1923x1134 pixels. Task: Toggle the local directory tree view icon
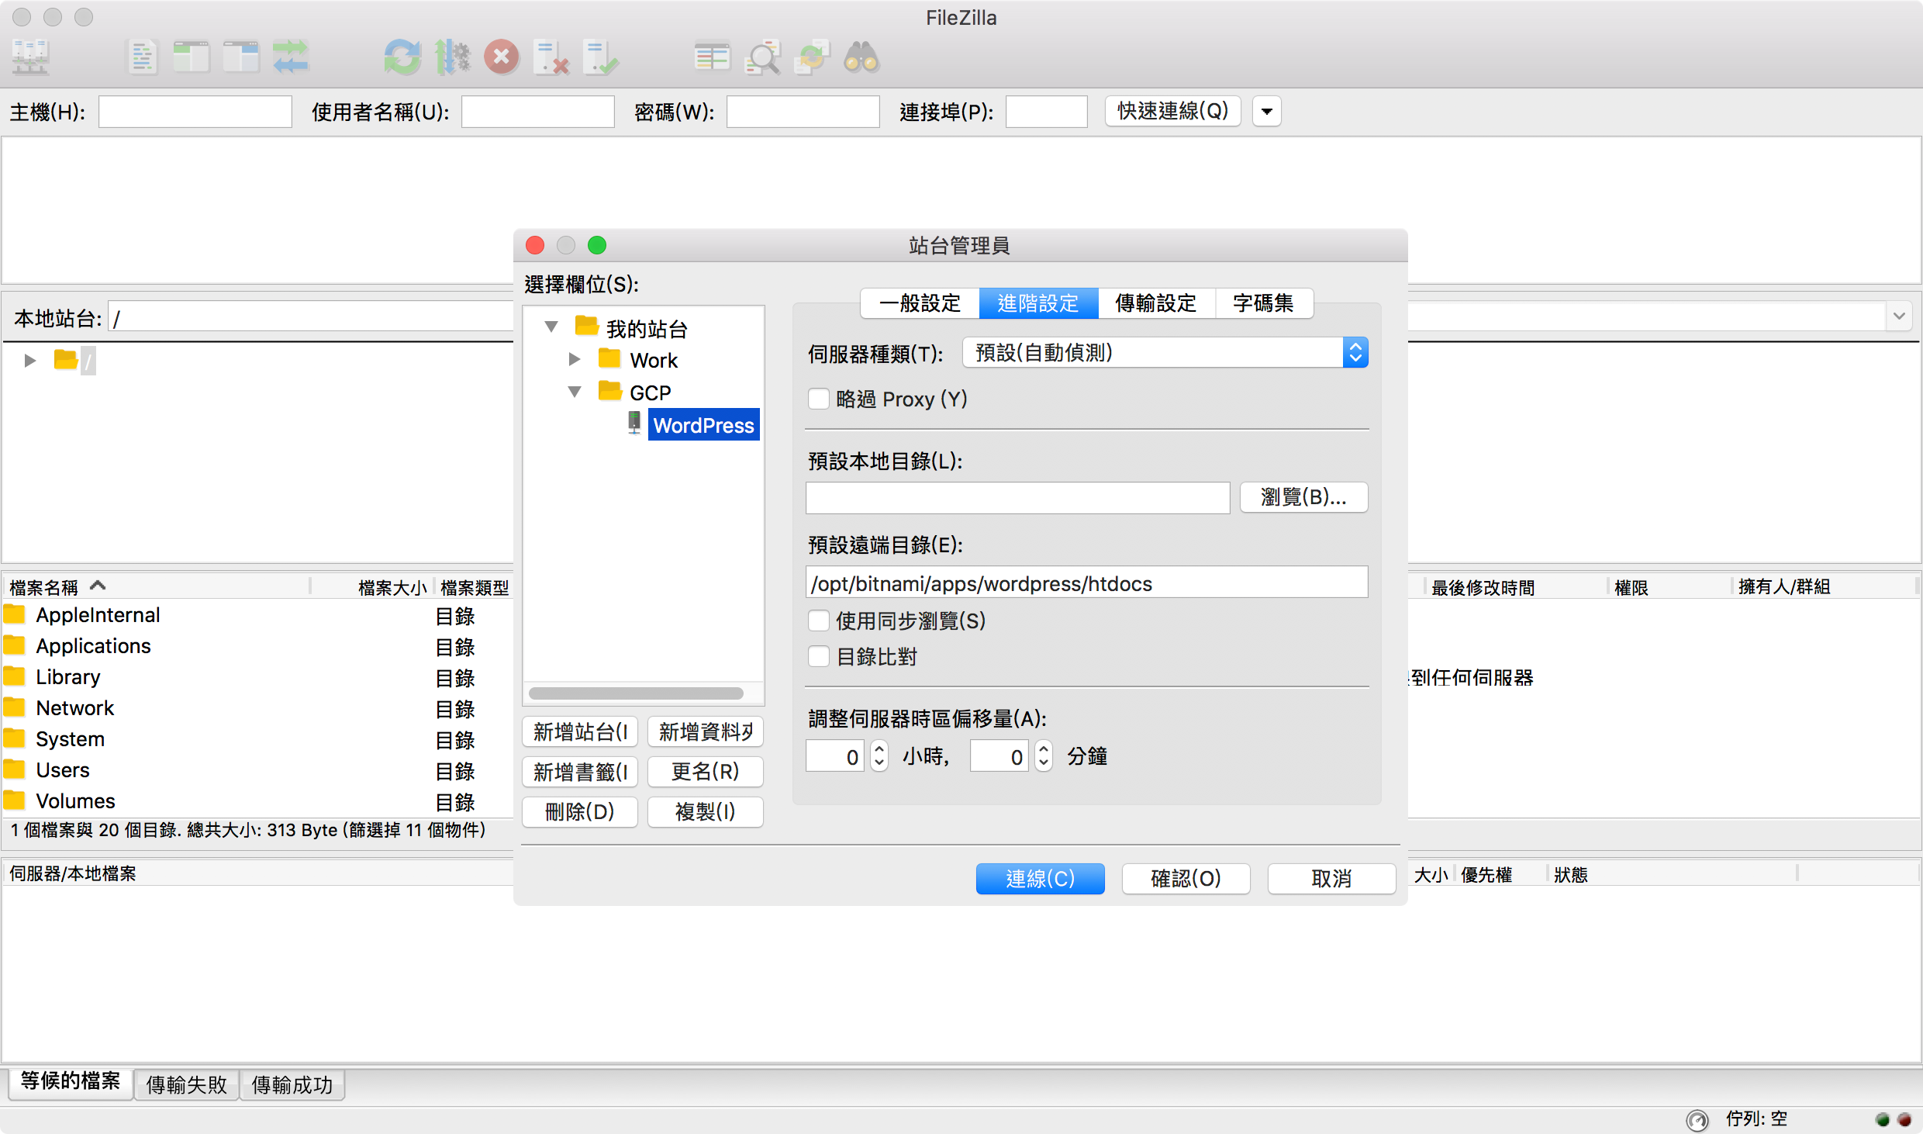[192, 57]
